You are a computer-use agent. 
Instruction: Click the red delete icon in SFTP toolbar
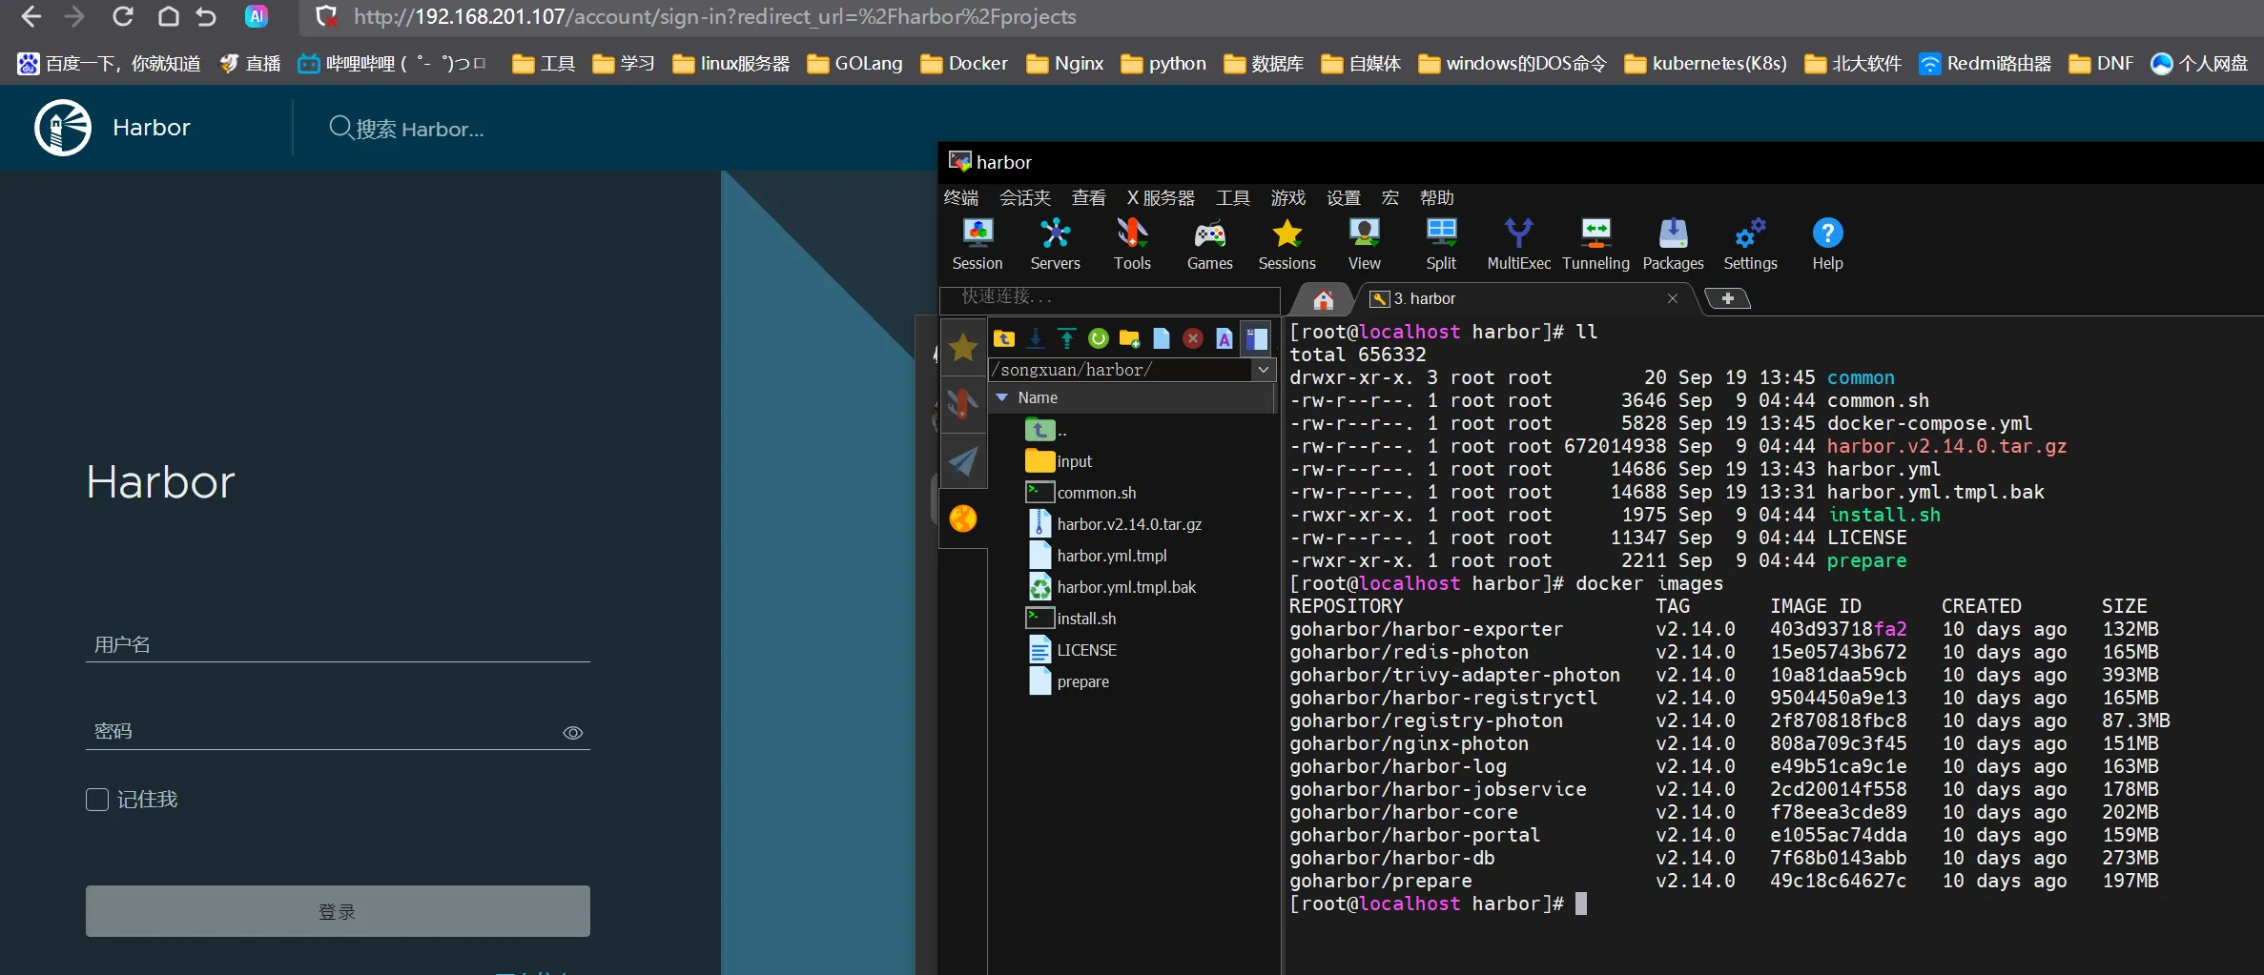[x=1193, y=338]
